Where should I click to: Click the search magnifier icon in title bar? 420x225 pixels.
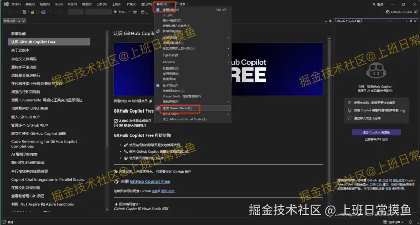[x=177, y=4]
